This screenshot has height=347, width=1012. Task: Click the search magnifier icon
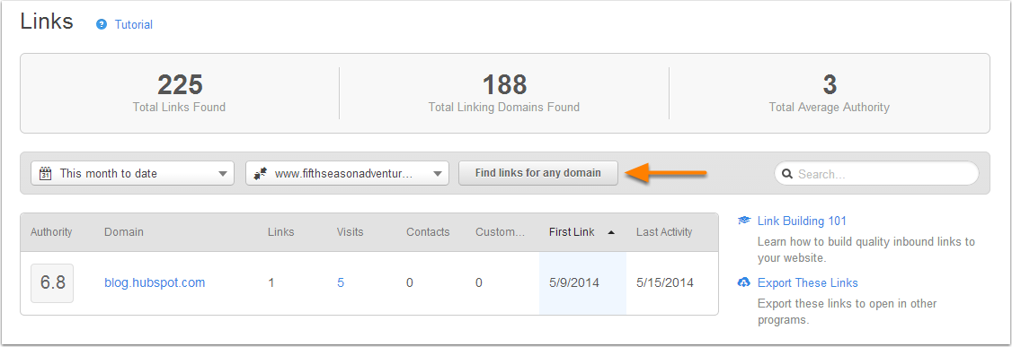point(788,174)
